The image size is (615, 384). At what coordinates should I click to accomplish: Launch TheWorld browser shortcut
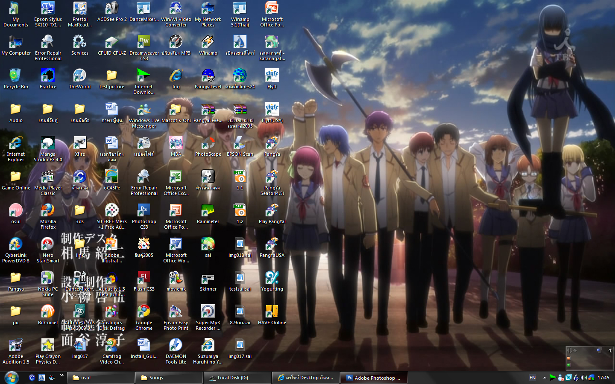80,79
